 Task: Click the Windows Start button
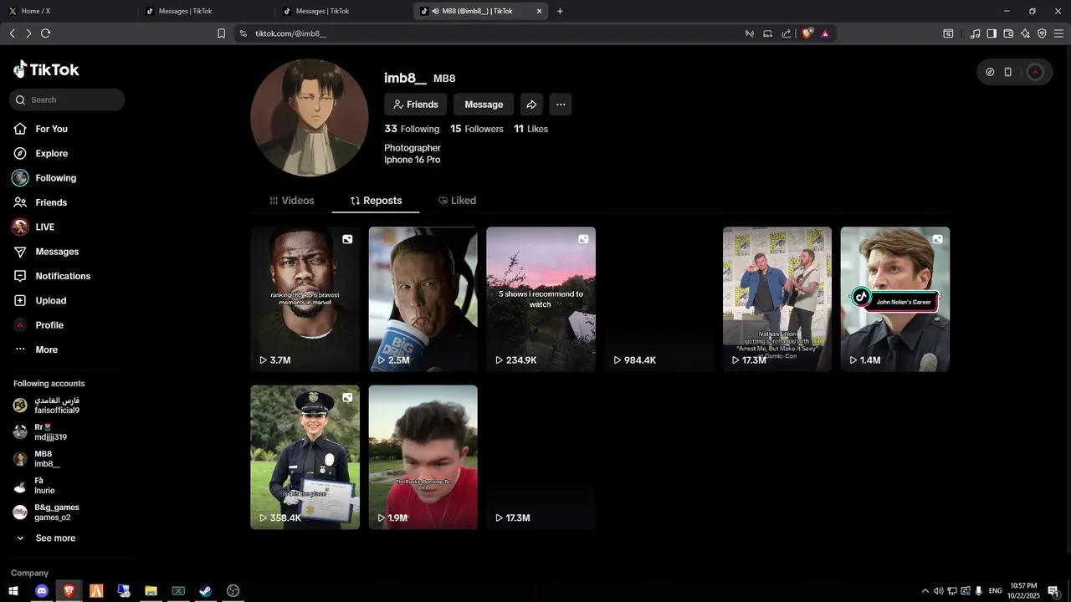point(13,591)
